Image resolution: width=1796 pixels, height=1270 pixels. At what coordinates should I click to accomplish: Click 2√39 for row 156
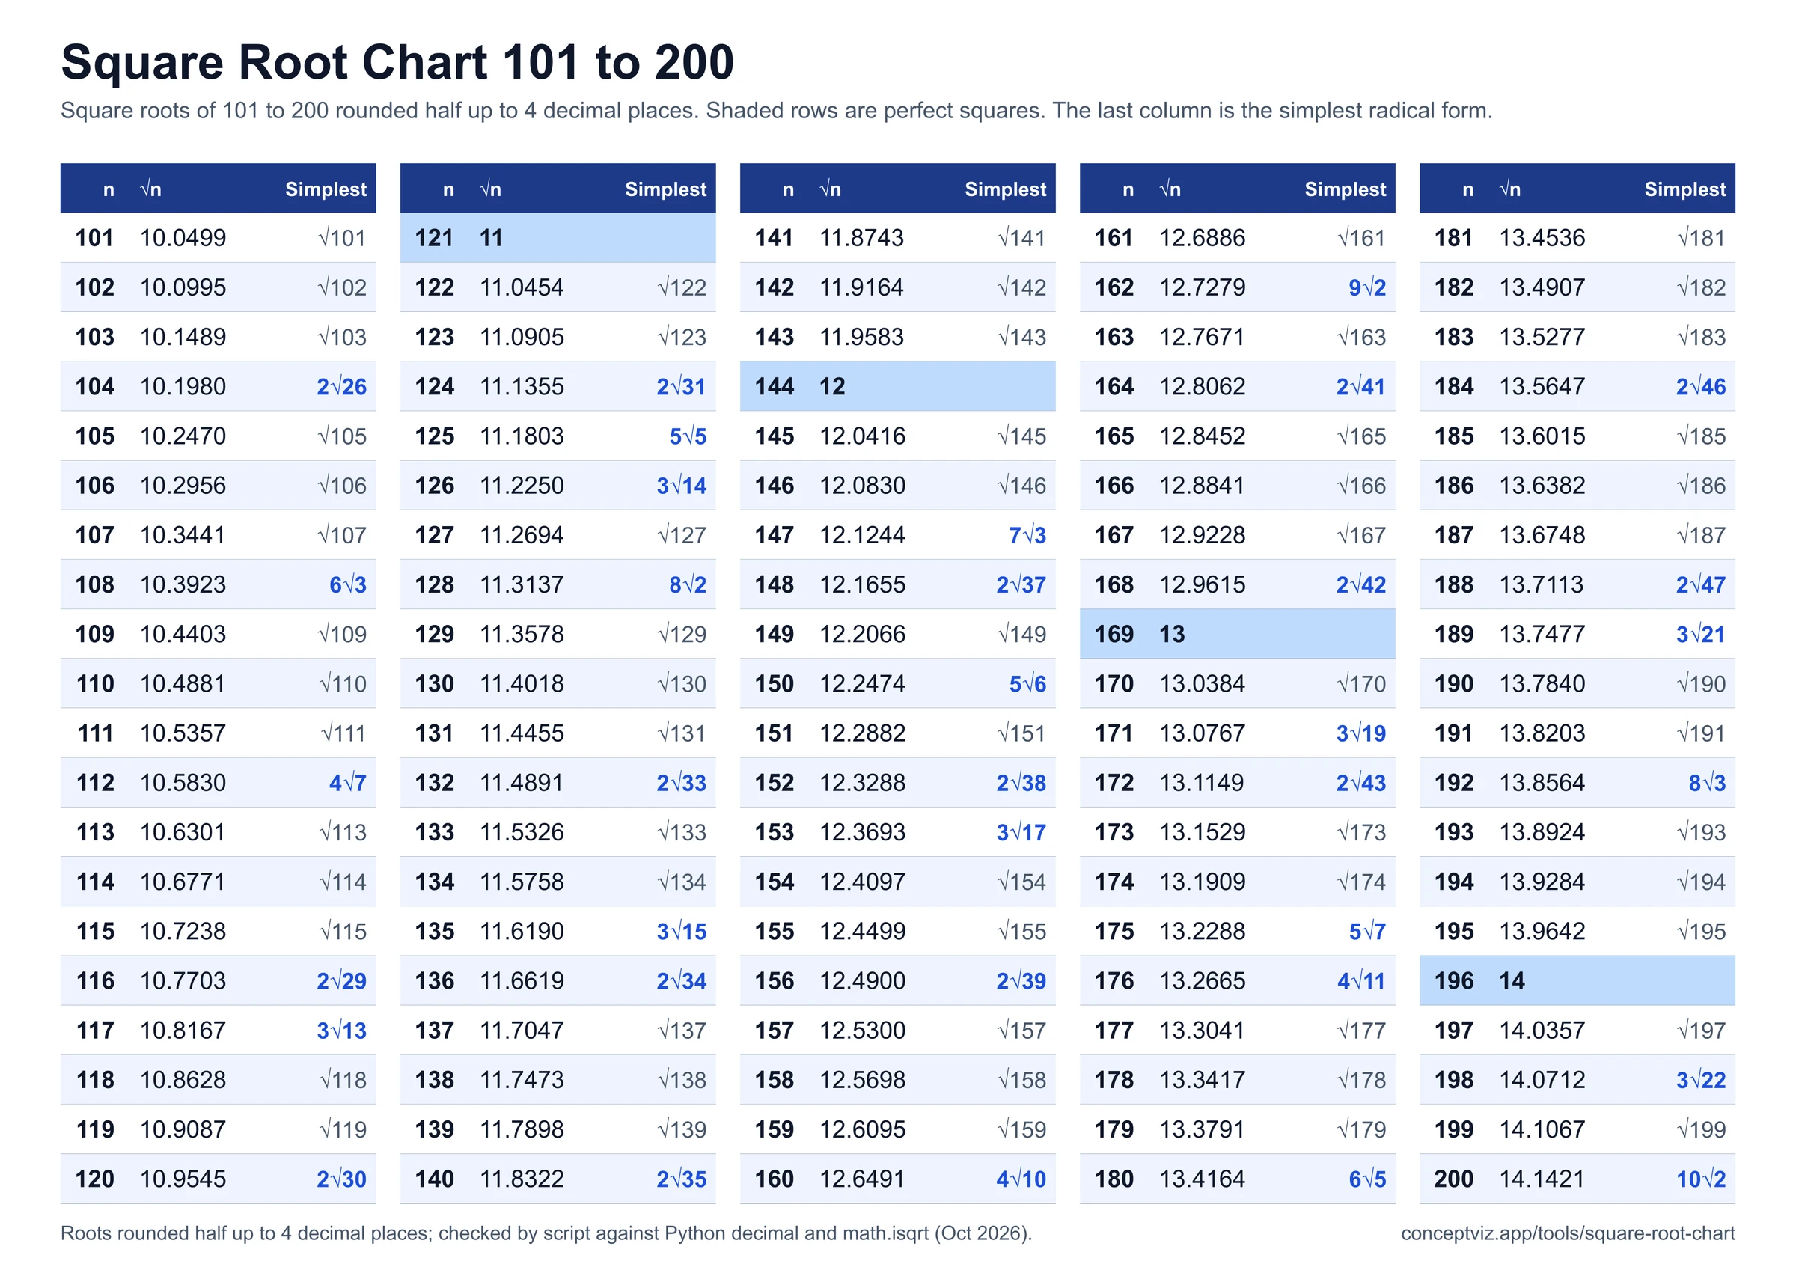[1021, 981]
